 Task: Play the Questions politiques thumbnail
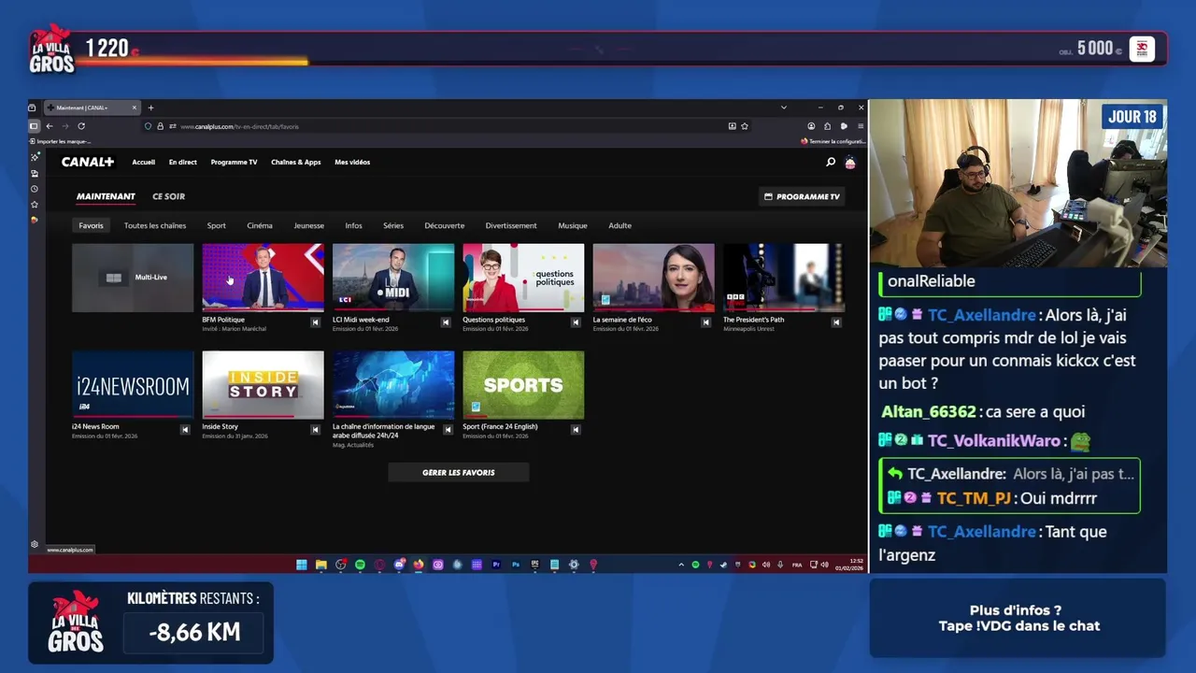point(523,278)
